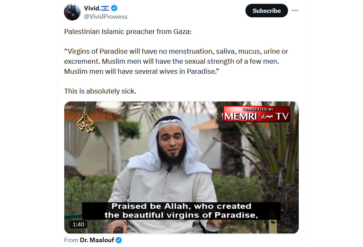The image size is (363, 247).
Task: Open the three-dot more options menu
Action: point(295,10)
